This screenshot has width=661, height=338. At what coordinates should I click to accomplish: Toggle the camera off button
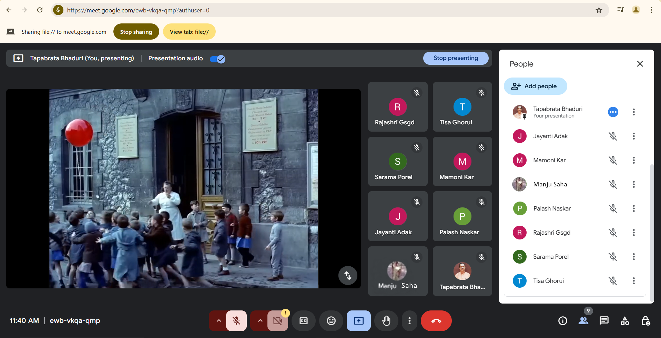278,321
